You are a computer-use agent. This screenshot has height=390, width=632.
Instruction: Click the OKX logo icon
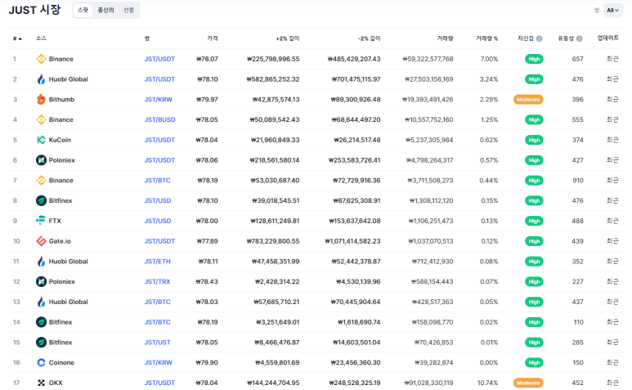pyautogui.click(x=41, y=383)
